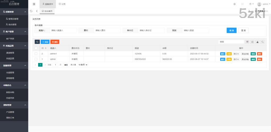The height and width of the screenshot is (132, 271).
Task: Open the admin user dropdown
Action: [263, 4]
